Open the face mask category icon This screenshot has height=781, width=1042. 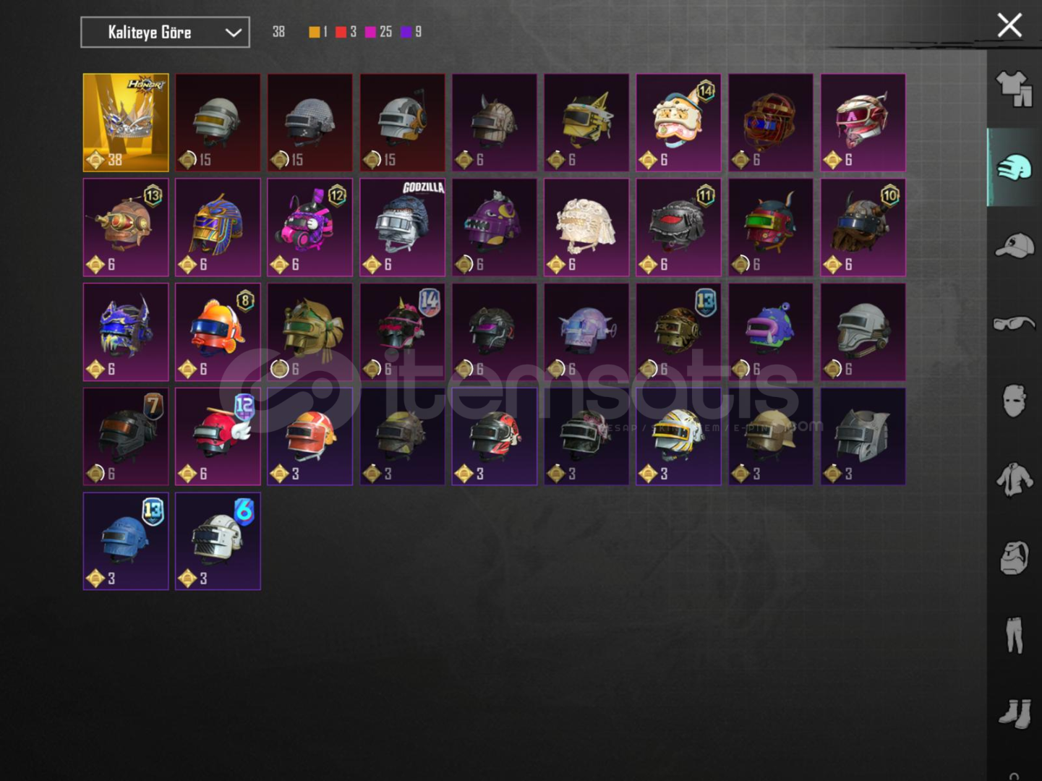point(1014,401)
